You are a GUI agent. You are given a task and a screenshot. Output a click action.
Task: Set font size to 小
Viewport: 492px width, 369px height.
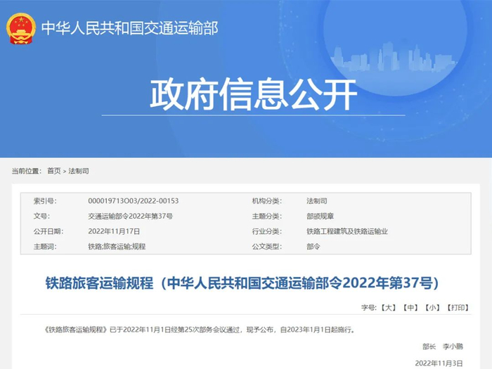[432, 308]
